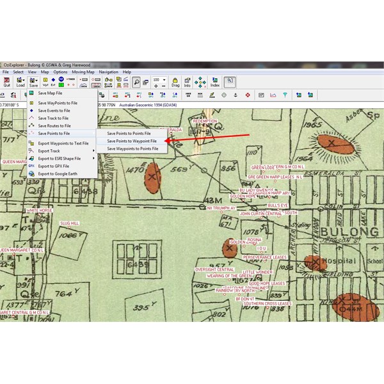This screenshot has height=384, width=384.
Task: Click the center arrow pad circle
Action: click(x=200, y=83)
